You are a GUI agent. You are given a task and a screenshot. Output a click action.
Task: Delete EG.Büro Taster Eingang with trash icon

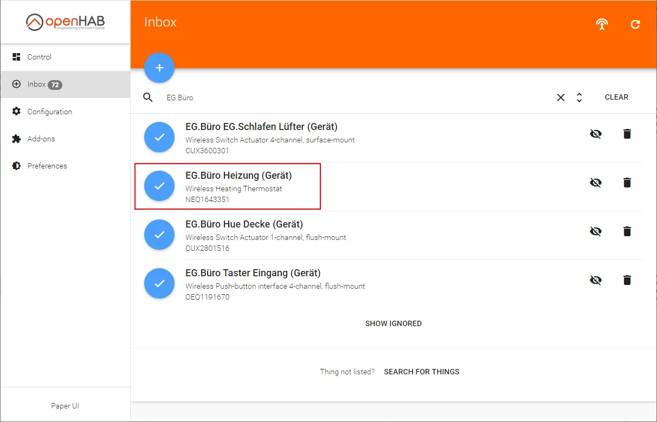627,280
